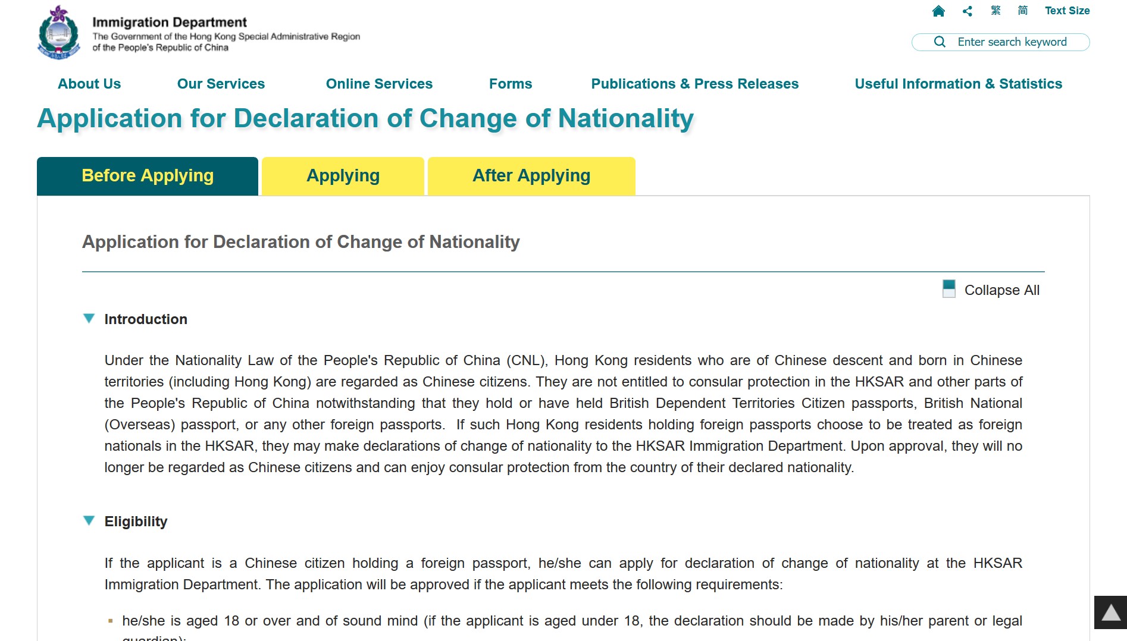Open the Forms menu
This screenshot has height=641, width=1127.
pos(510,84)
